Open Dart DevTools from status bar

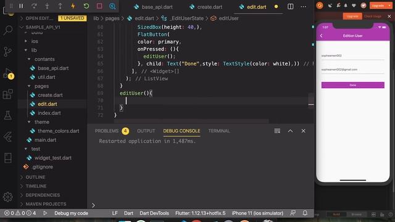point(154,213)
